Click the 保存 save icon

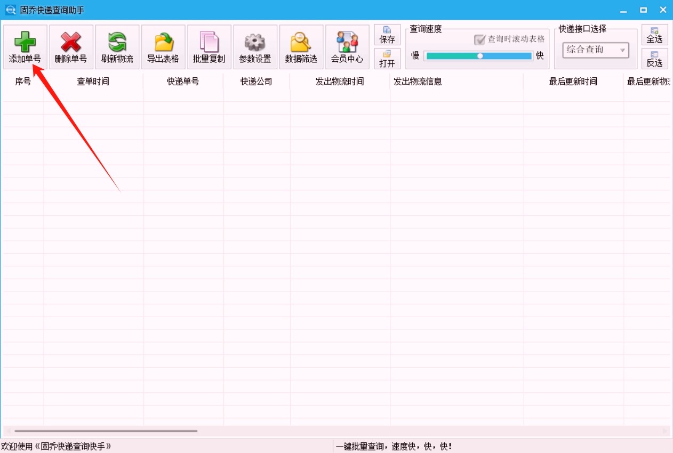[x=387, y=35]
